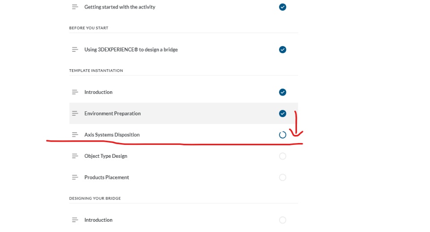Viewport: 430px width, 232px height.
Task: Click completed checkmark for Getting started with the activity
Action: pos(283,7)
